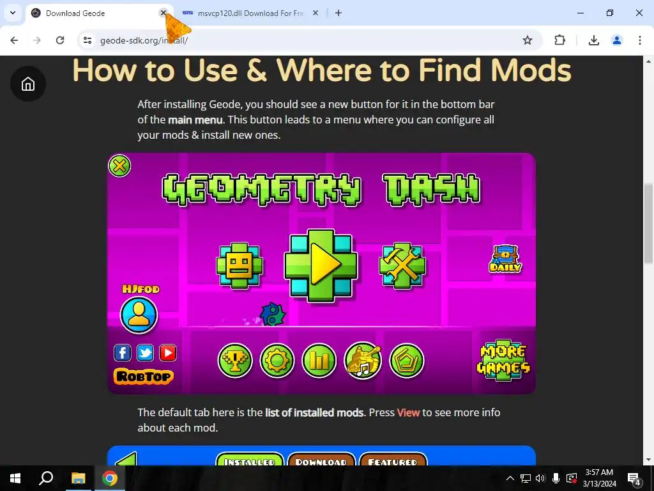654x491 pixels.
Task: Show hidden system tray icons
Action: point(510,478)
